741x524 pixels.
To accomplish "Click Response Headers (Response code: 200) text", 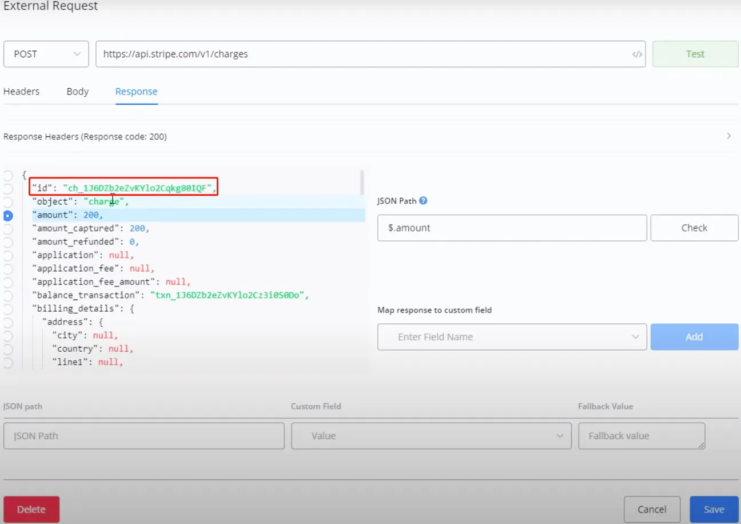I will coord(85,137).
